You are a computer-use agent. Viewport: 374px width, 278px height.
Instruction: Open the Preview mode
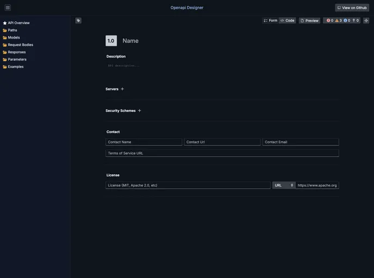[x=309, y=21]
